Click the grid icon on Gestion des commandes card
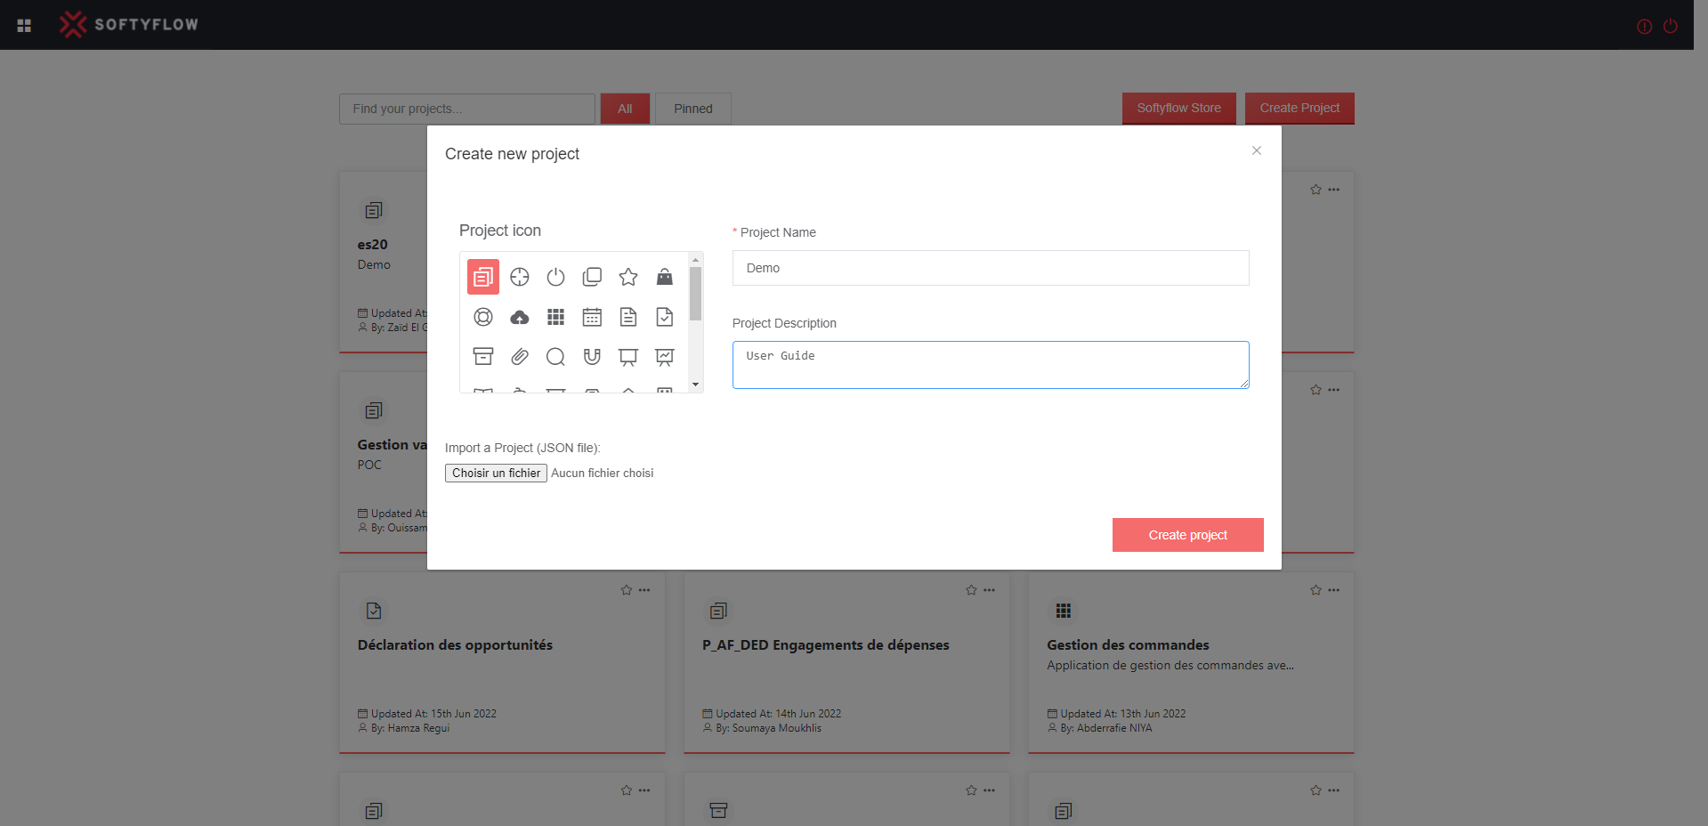 [1063, 611]
